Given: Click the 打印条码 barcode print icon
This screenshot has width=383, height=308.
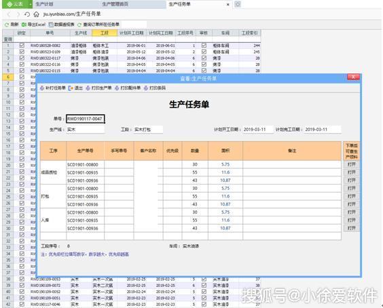Looking at the screenshot, I should [146, 88].
